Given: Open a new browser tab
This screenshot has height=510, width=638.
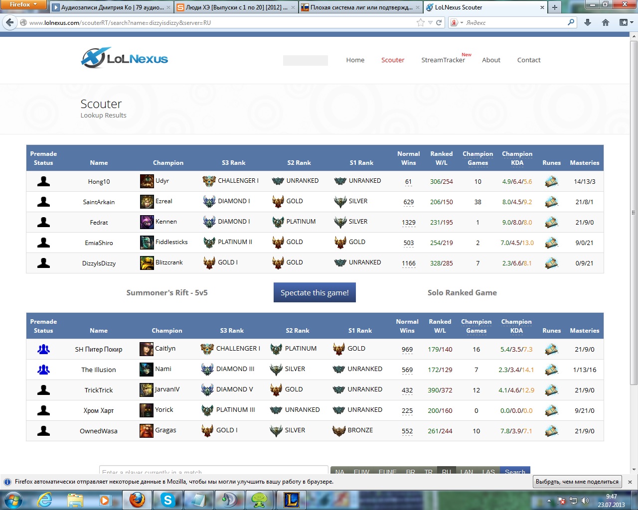Looking at the screenshot, I should pyautogui.click(x=554, y=7).
